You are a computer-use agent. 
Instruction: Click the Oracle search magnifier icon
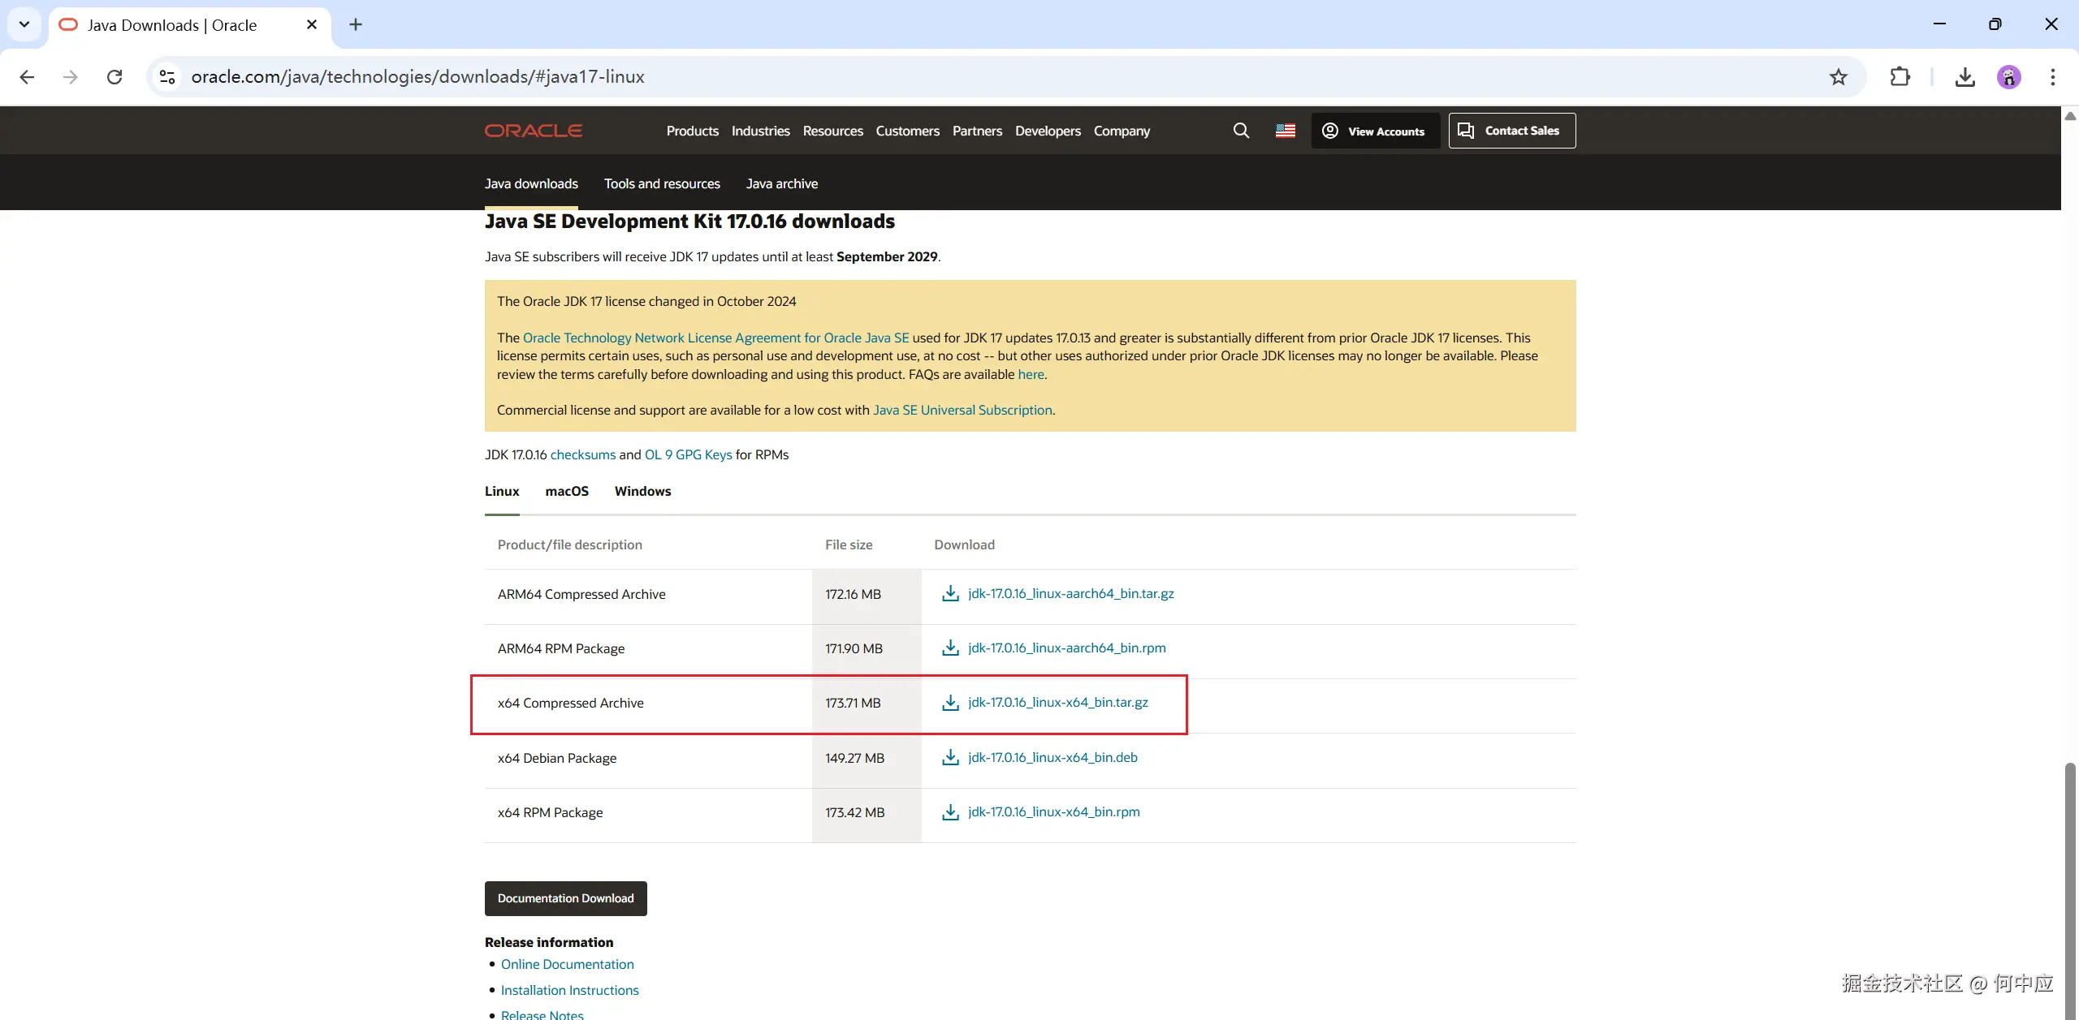click(1241, 131)
